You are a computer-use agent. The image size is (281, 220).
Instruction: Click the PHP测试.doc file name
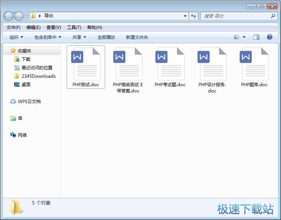[86, 85]
